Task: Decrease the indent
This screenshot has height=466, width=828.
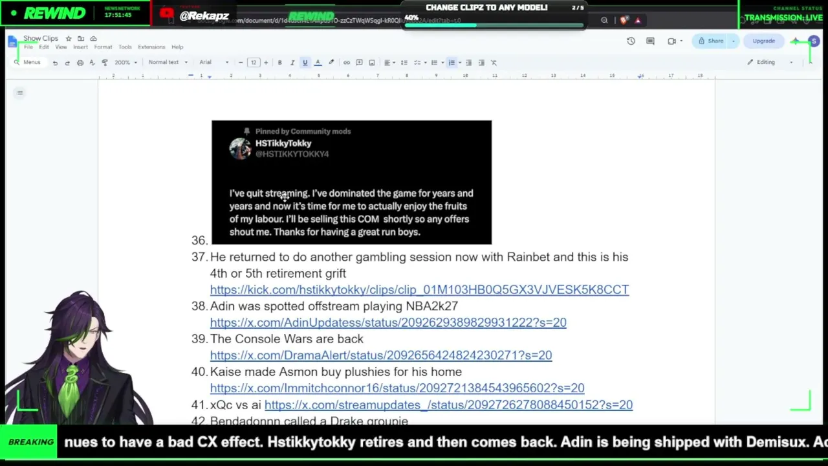Action: tap(469, 63)
